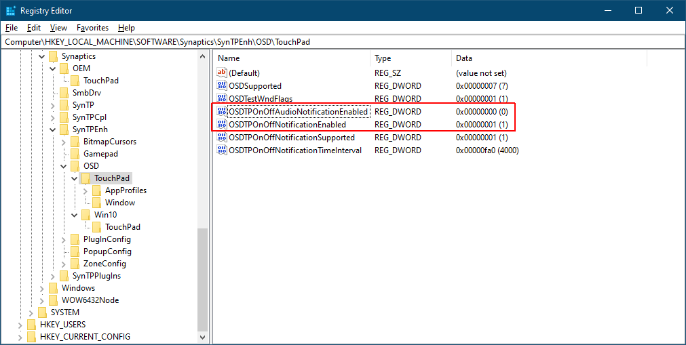Click the SynTPCpl folder icon

64,117
